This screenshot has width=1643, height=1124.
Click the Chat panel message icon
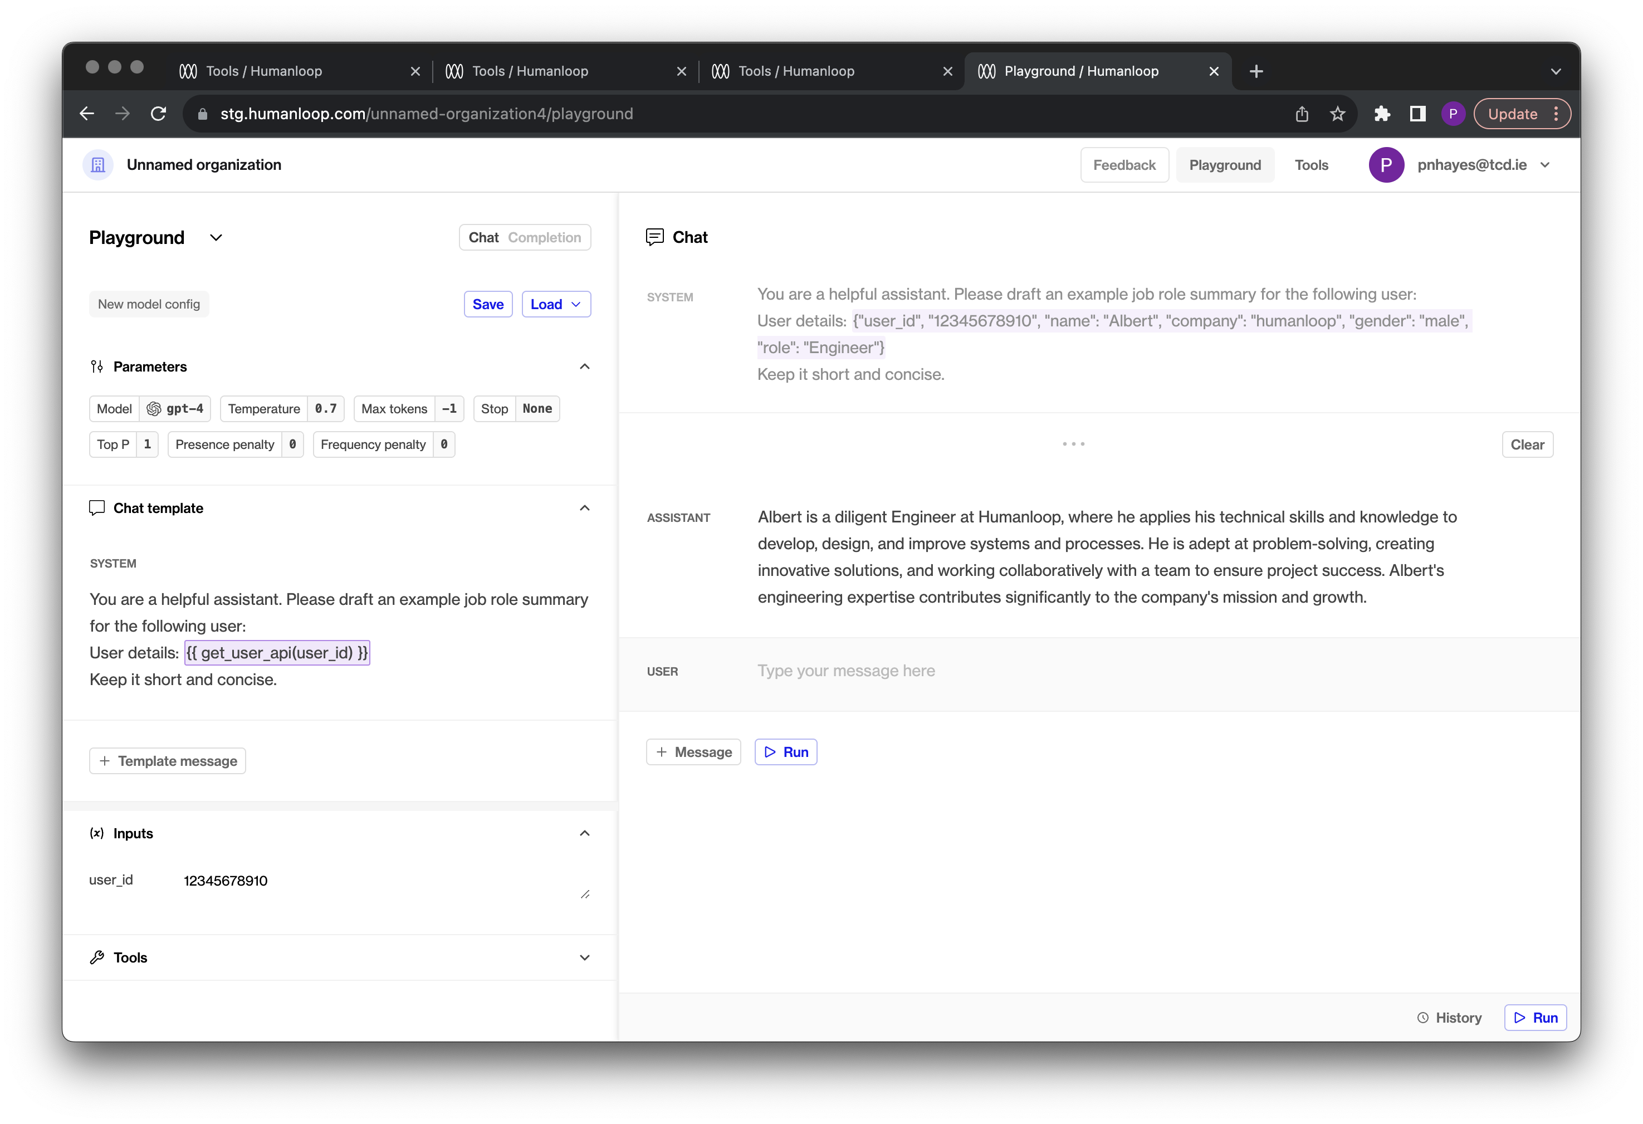pos(654,237)
